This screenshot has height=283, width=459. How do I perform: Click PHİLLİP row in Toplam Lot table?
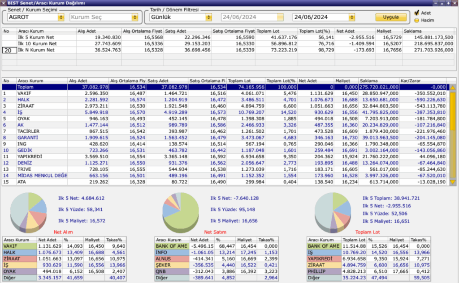click(369, 272)
